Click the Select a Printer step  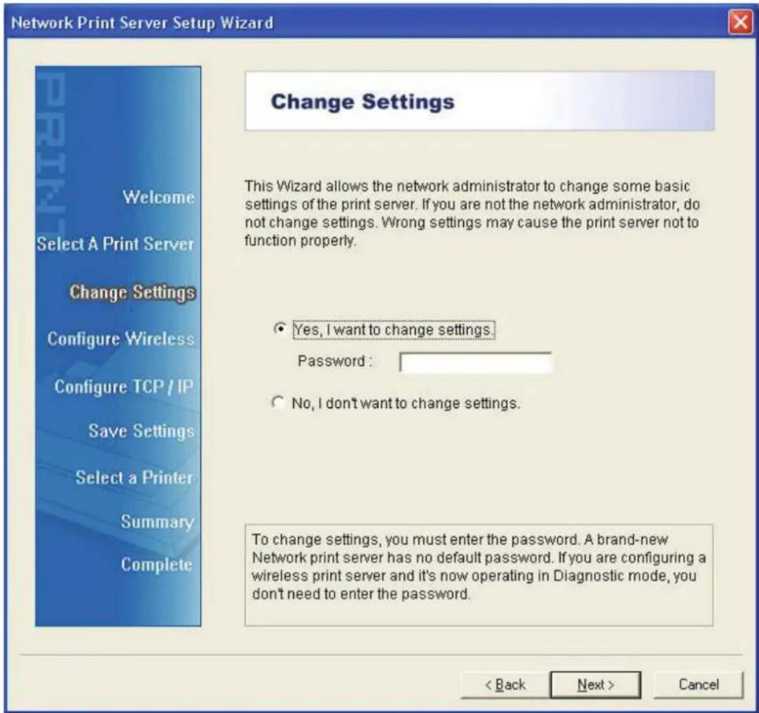click(134, 477)
